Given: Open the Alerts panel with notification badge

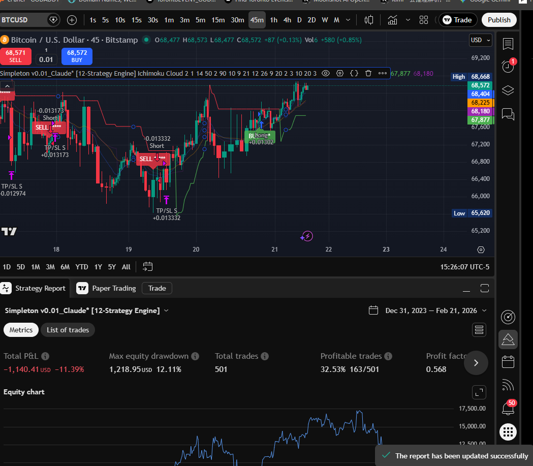Looking at the screenshot, I should pos(508,67).
